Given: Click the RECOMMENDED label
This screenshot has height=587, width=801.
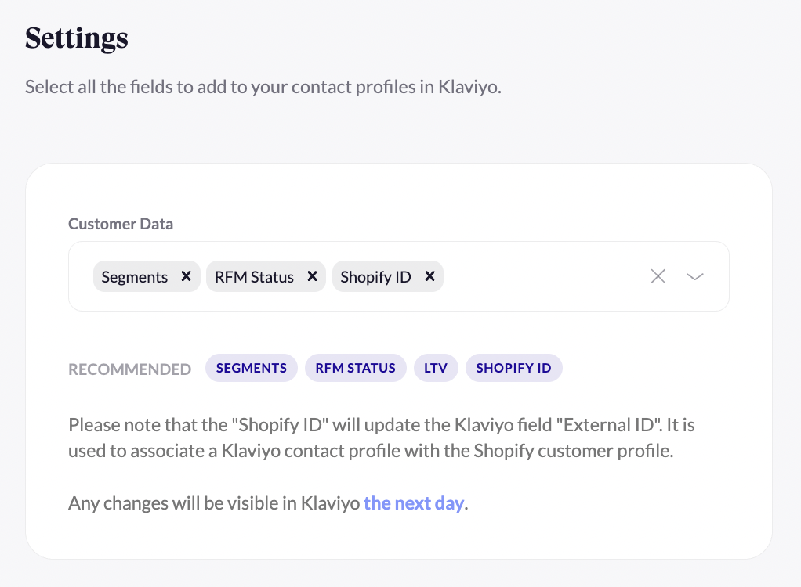Looking at the screenshot, I should (x=129, y=368).
